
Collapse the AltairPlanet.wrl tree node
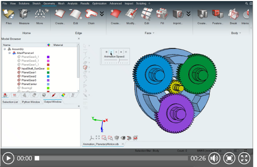10,53
